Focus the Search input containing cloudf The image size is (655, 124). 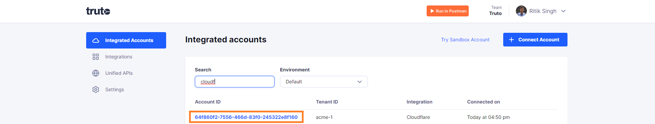pyautogui.click(x=235, y=82)
